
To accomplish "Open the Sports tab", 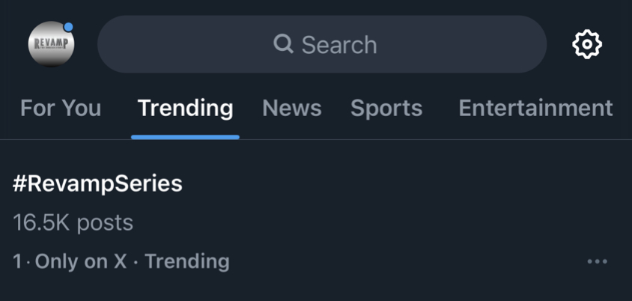I will tap(386, 109).
